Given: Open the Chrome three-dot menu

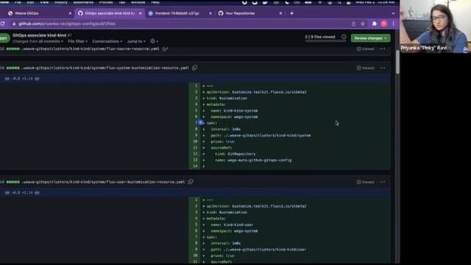Looking at the screenshot, I should [393, 24].
